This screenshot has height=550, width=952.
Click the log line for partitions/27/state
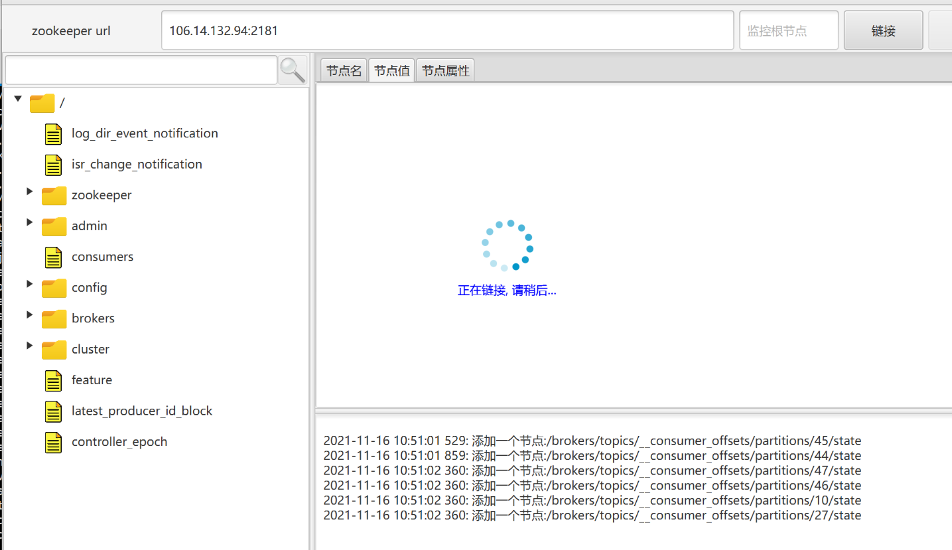592,516
